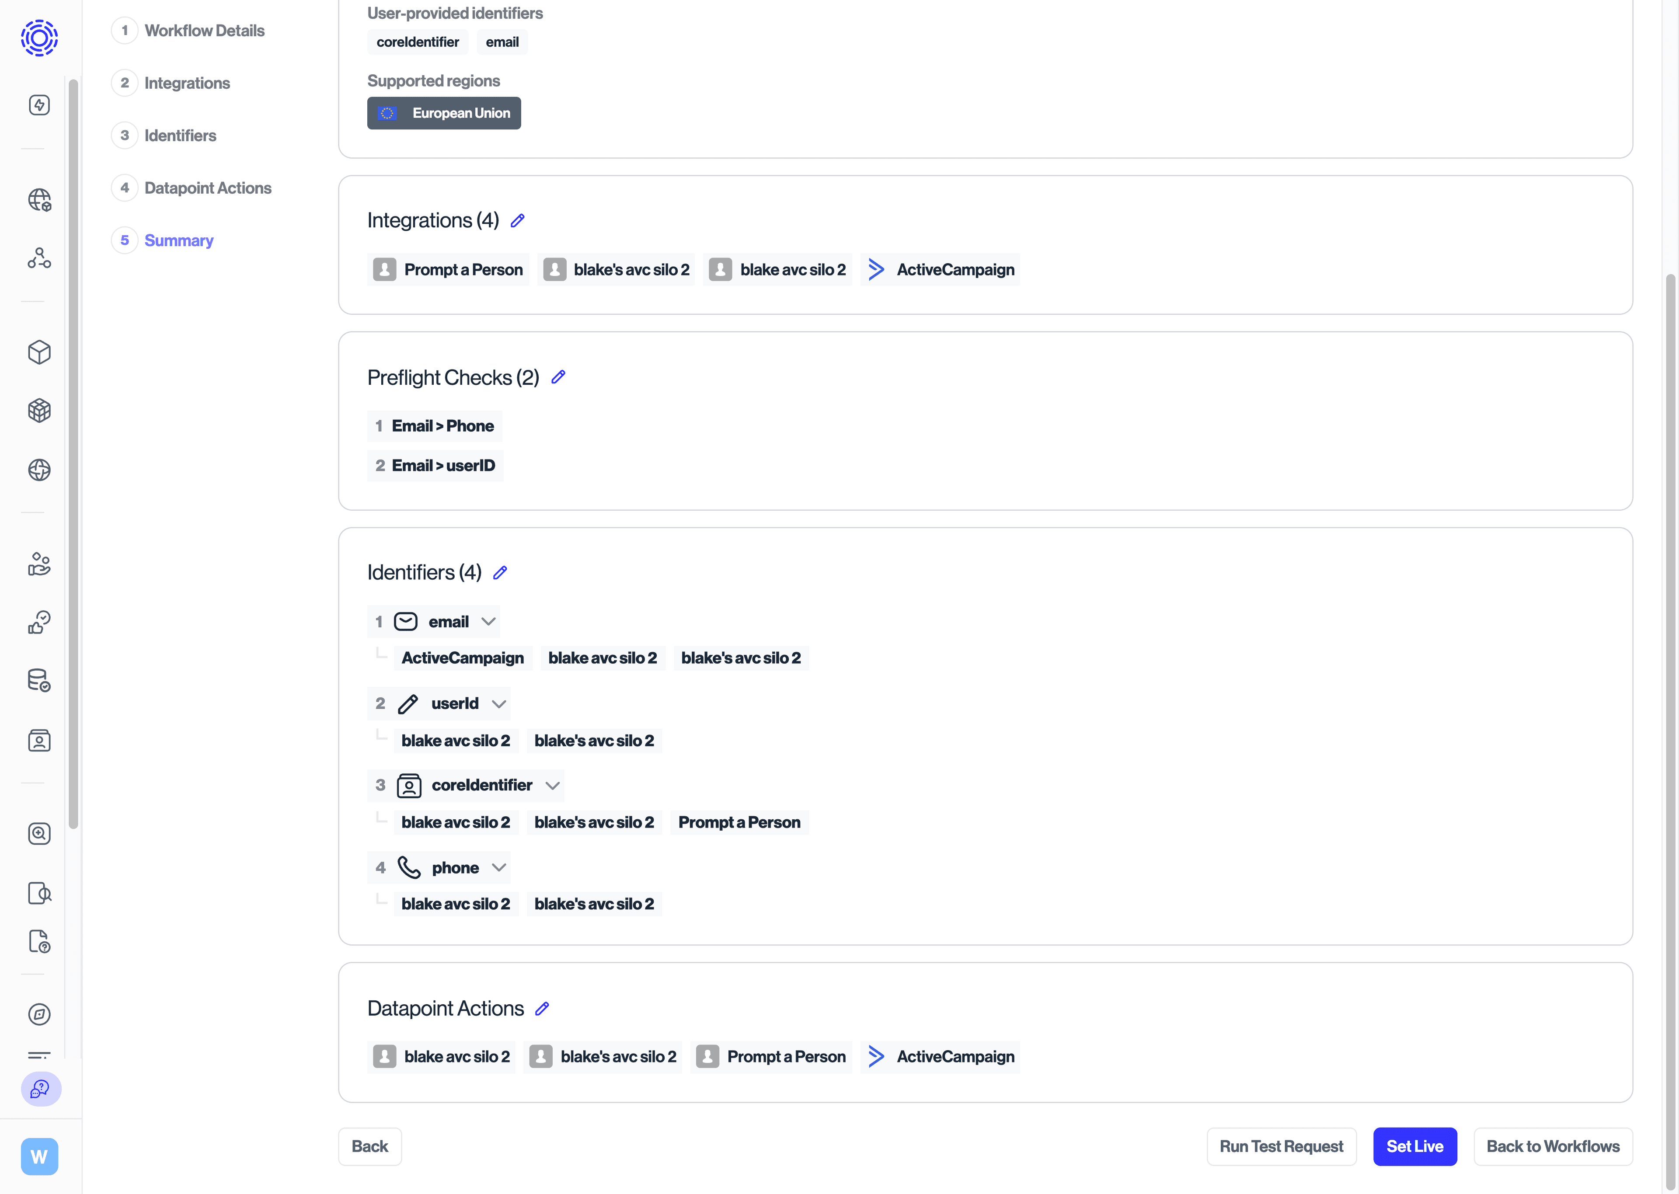Click the lightning bolt sidebar icon
The height and width of the screenshot is (1194, 1679).
(39, 104)
